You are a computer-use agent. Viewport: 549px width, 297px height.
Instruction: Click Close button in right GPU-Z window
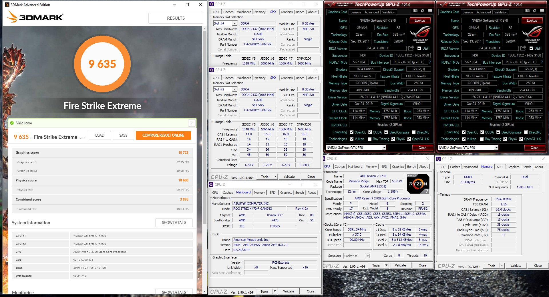tap(534, 148)
